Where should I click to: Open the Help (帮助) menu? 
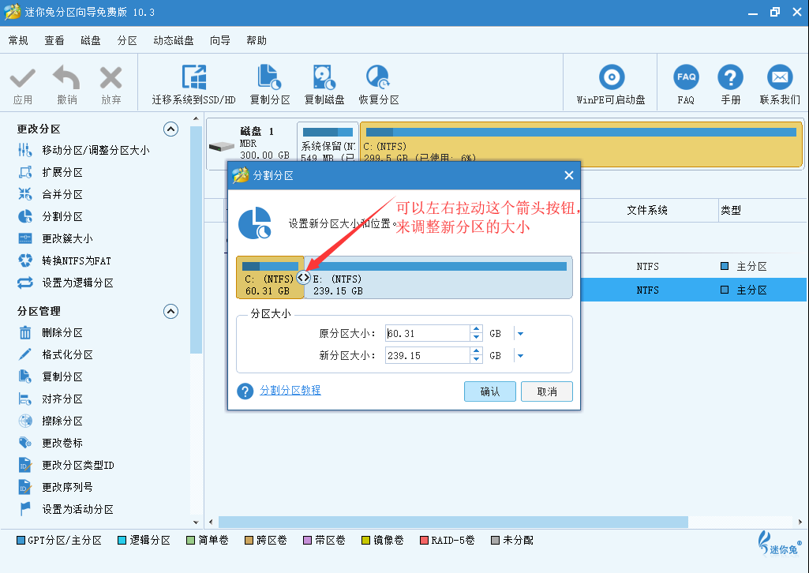coord(257,40)
